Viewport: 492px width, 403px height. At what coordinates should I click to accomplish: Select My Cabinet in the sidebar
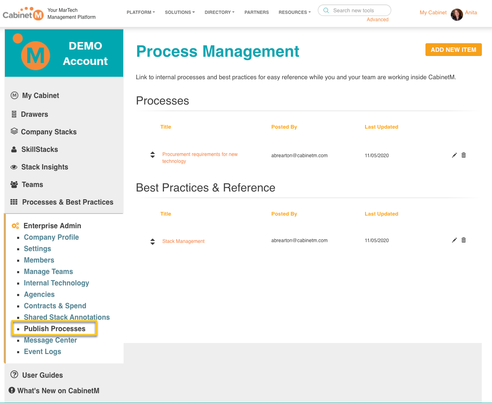click(41, 96)
